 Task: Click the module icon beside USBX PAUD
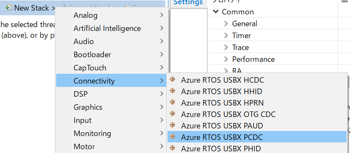click(172, 125)
